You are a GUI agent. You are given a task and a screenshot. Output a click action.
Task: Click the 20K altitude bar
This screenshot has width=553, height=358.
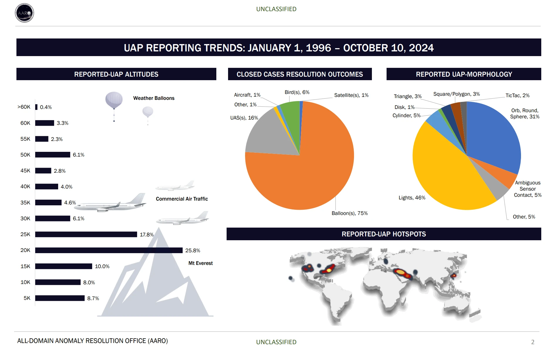109,250
